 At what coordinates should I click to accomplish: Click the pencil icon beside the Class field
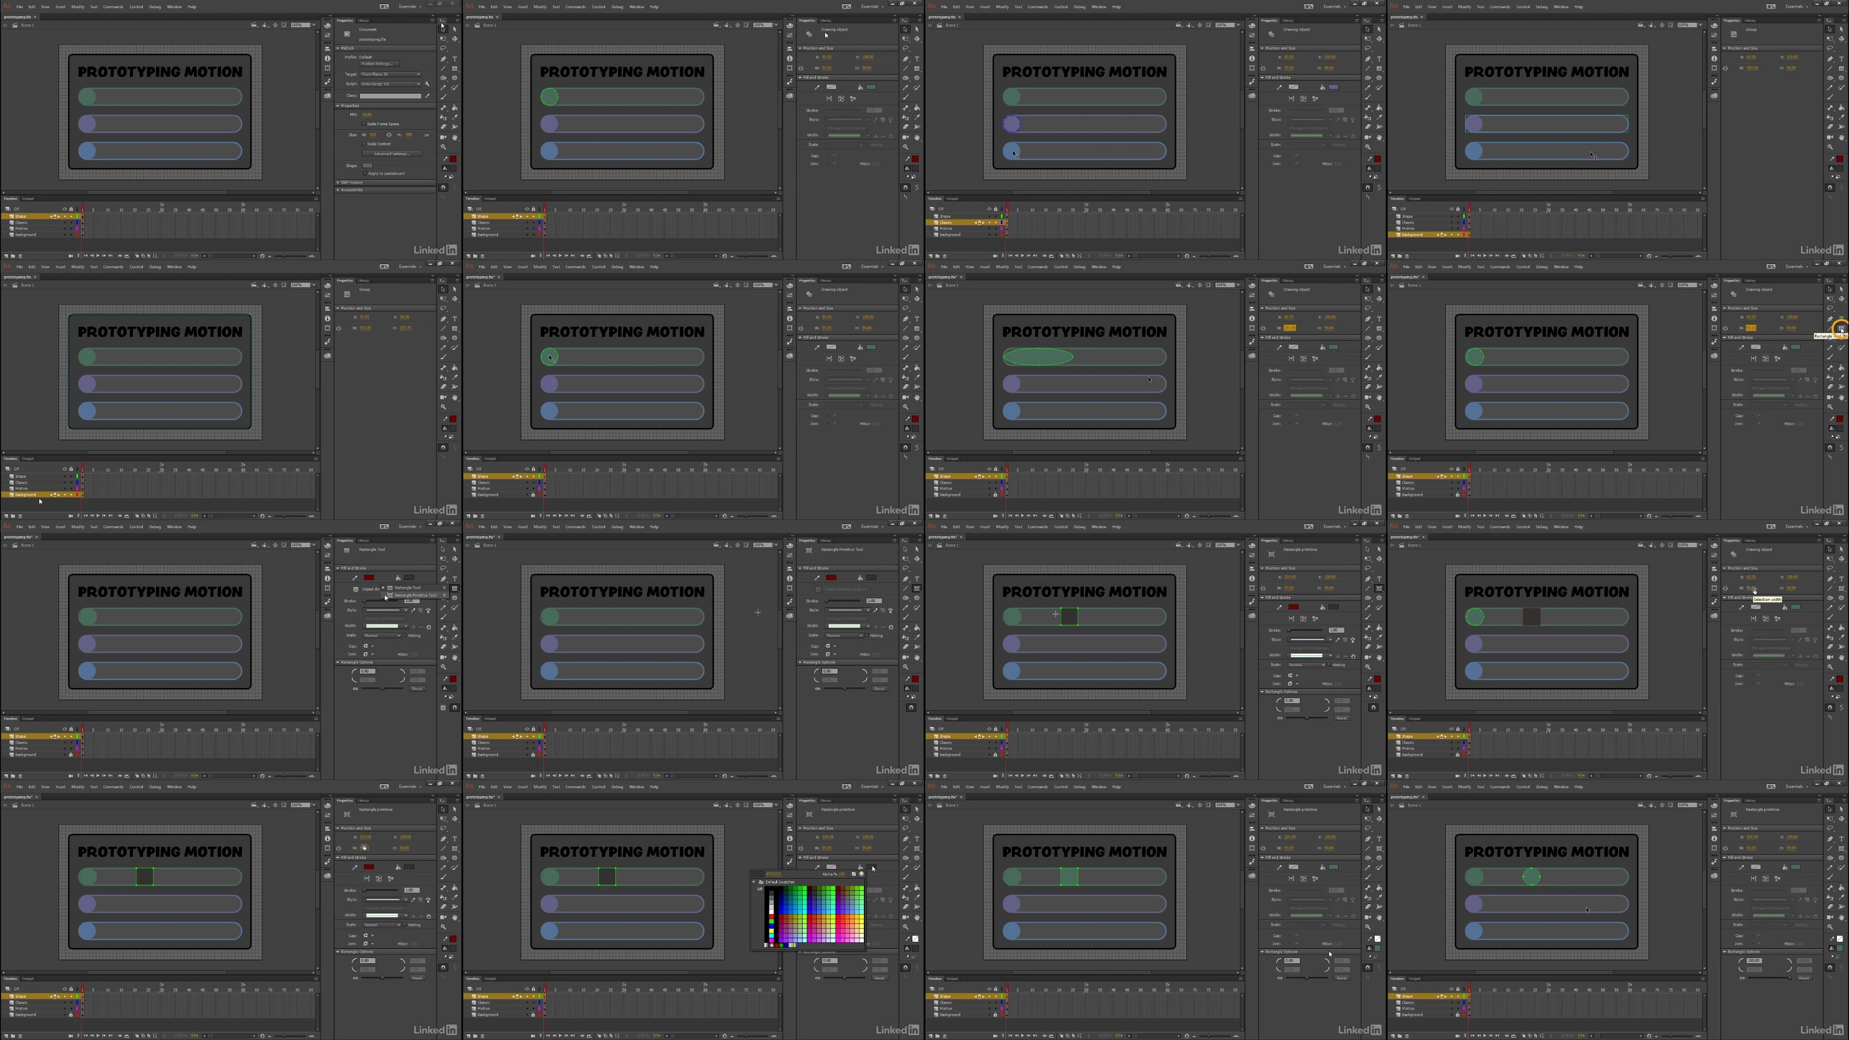click(428, 96)
